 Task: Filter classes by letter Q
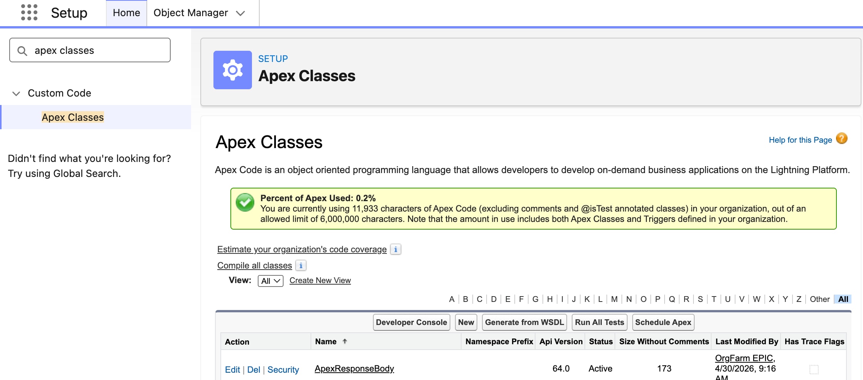[672, 299]
